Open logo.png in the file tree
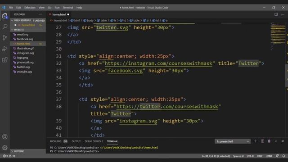 pos(22,58)
